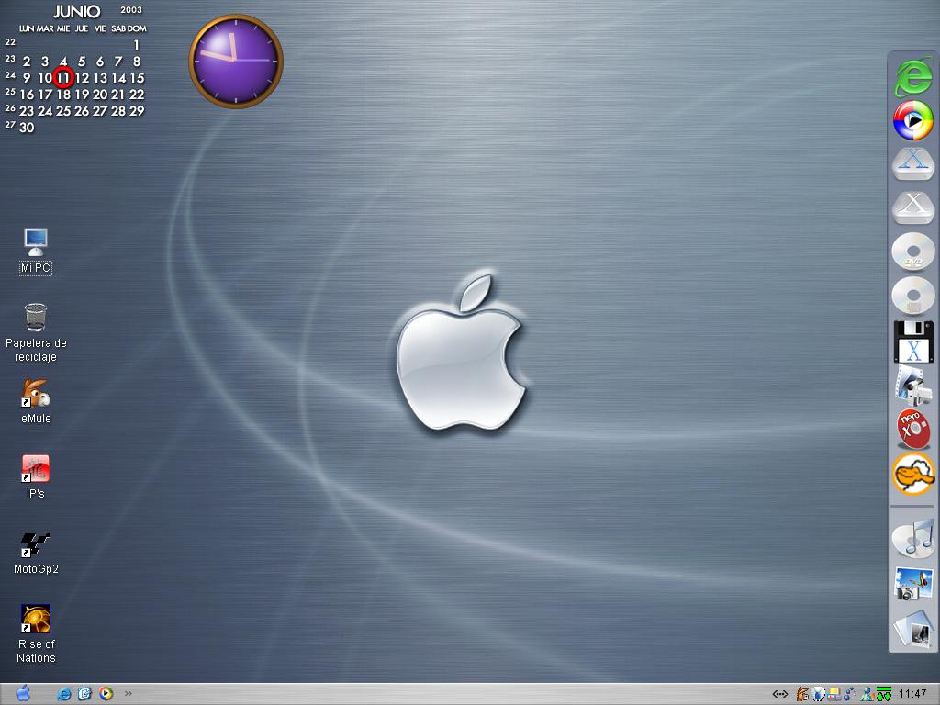Open the camera pictures folder in dock
Viewport: 940px width, 705px height.
coord(912,584)
